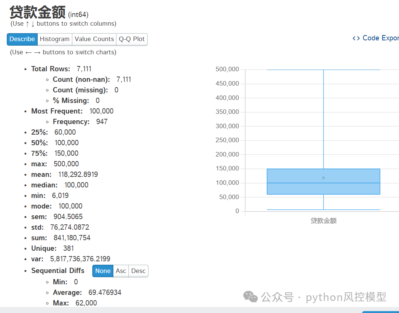Click the 贷款金额 x-axis label under chart
This screenshot has width=399, height=313.
pos(323,221)
